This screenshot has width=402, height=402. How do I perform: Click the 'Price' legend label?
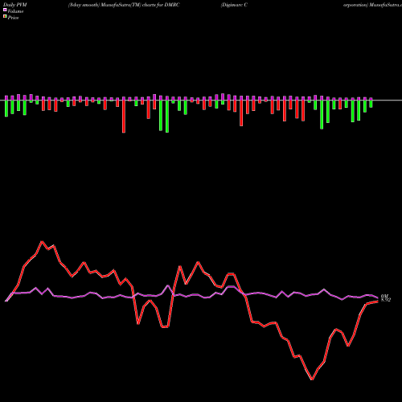click(13, 18)
